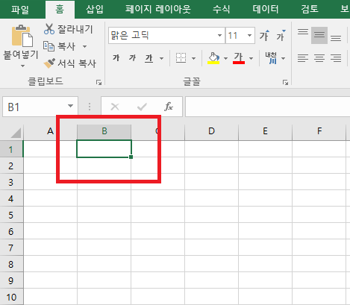Expand the font size dropdown arrow
Screen dimensions: 350x305
coord(249,36)
